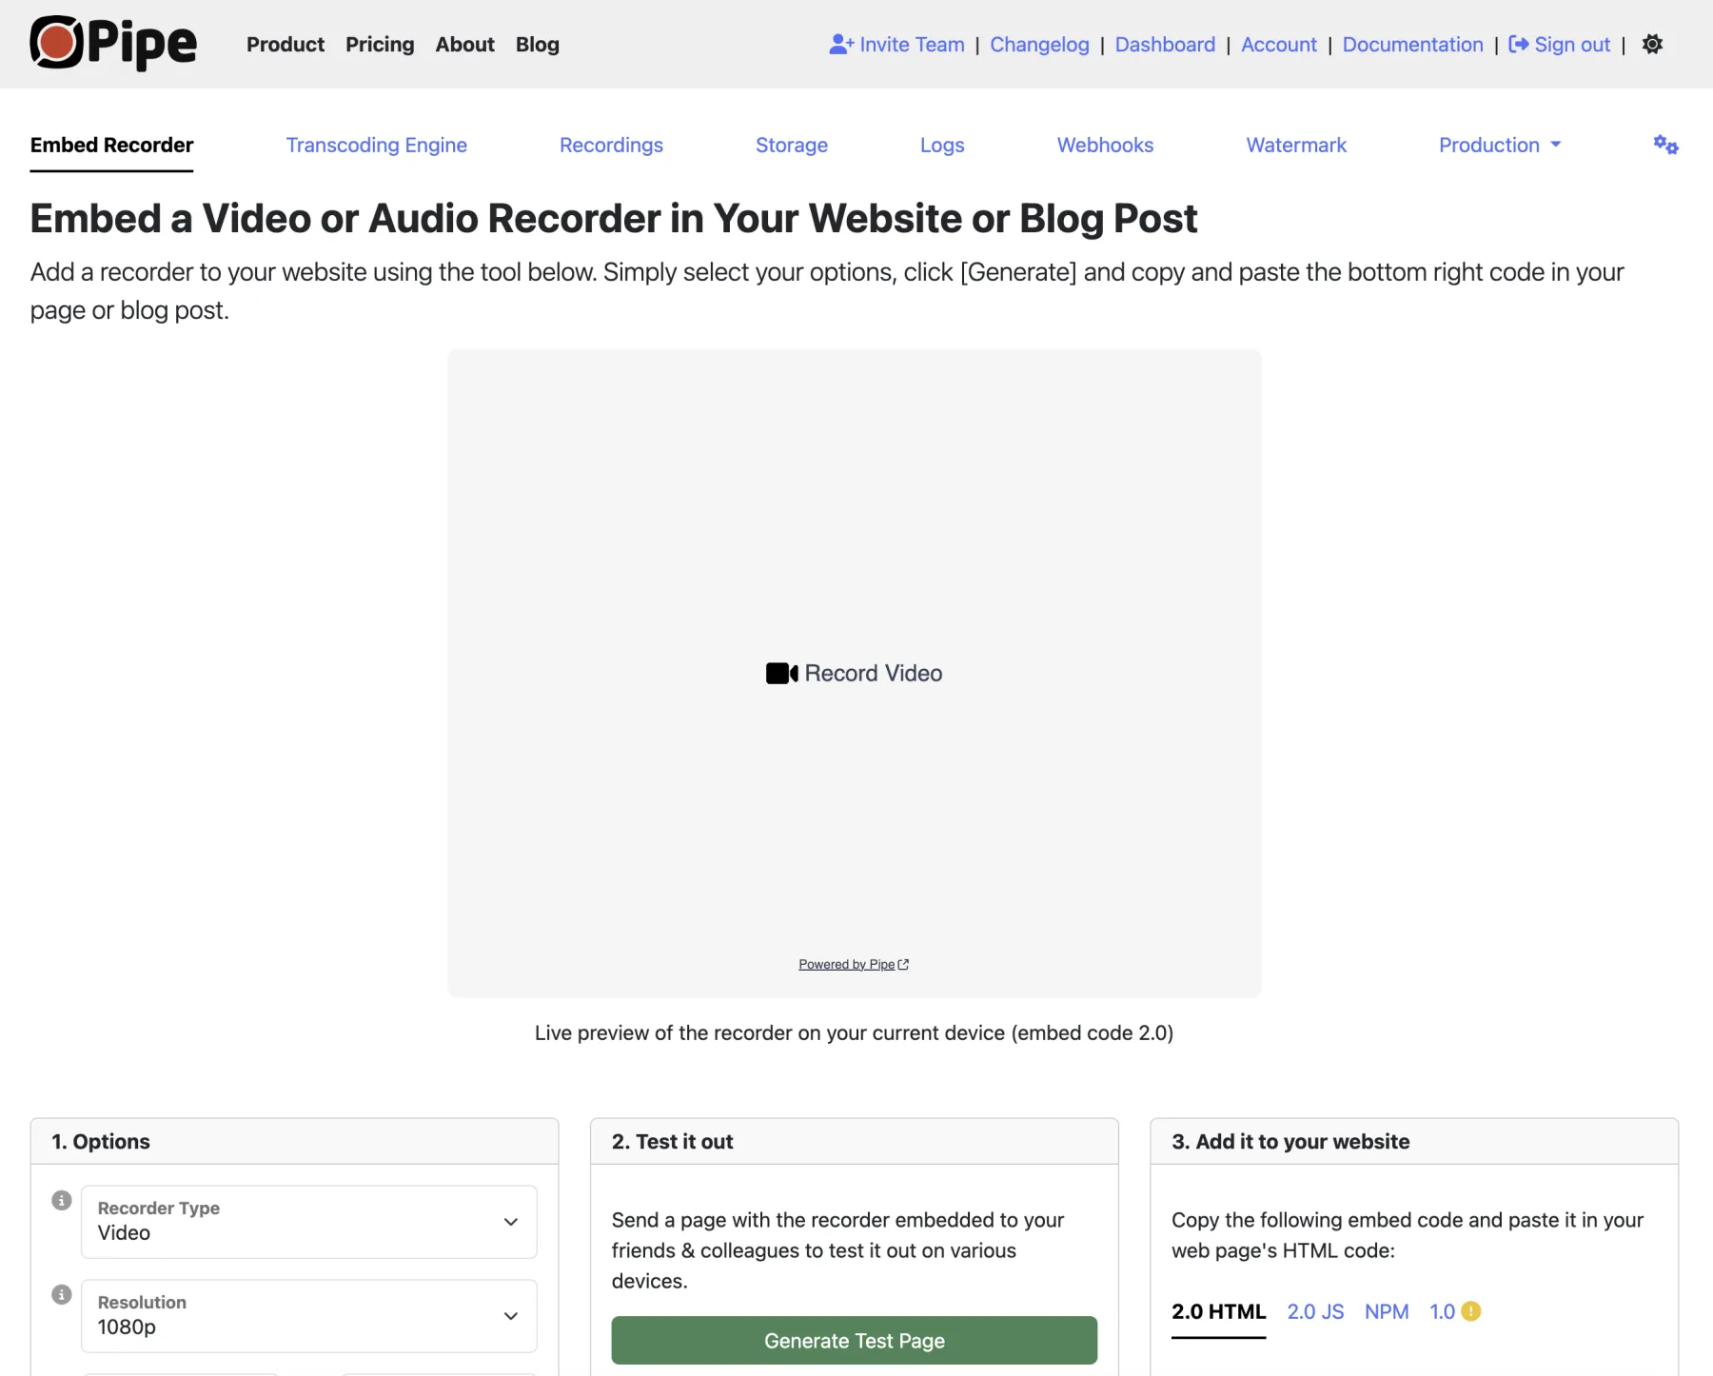This screenshot has height=1376, width=1713.
Task: Open the Powered by Pipe link
Action: pos(854,964)
